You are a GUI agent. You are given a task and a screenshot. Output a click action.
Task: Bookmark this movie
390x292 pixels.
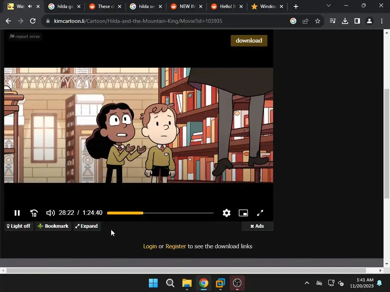point(53,226)
